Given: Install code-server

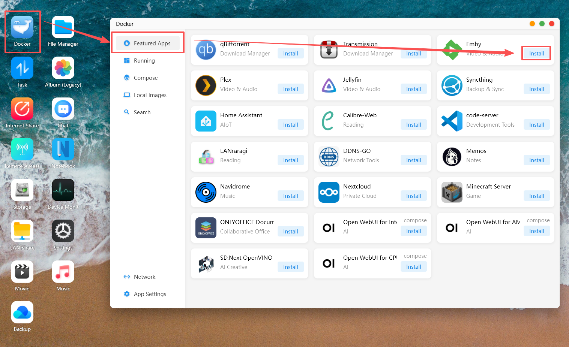Looking at the screenshot, I should pos(537,124).
